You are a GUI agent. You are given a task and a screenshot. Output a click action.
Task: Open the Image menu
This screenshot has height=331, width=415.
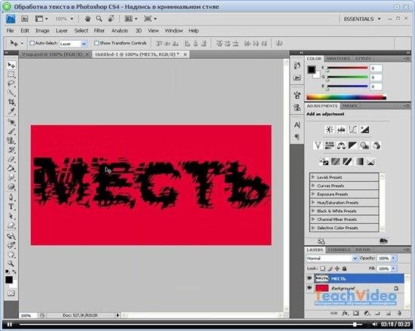42,31
